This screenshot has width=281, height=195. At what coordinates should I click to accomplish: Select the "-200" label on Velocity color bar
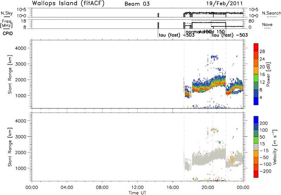[x=266, y=171]
